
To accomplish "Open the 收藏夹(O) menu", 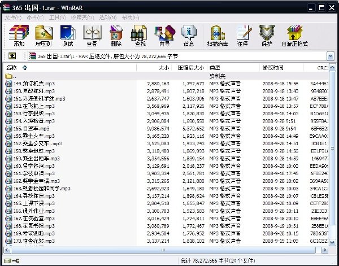I will click(82, 18).
